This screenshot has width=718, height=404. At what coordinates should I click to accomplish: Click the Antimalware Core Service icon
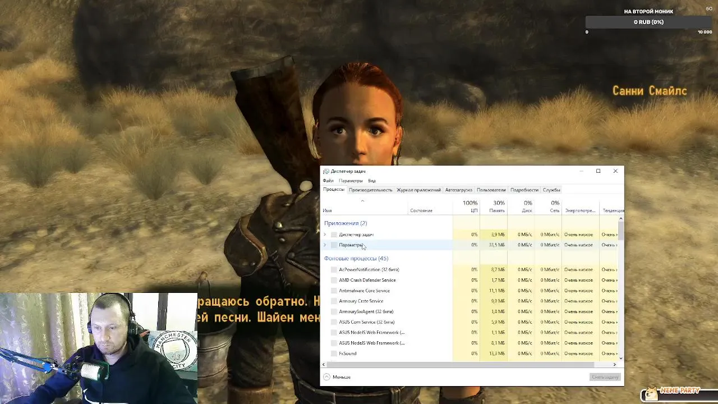click(x=334, y=291)
